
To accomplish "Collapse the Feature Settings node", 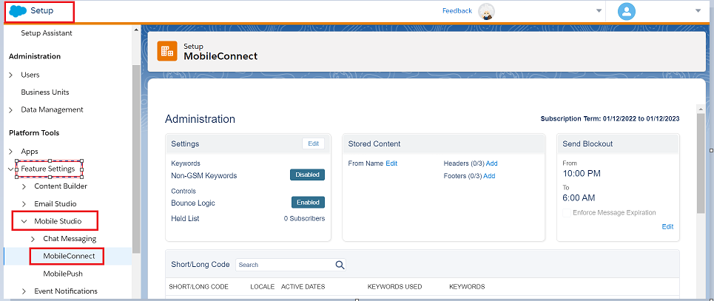I will tap(11, 169).
